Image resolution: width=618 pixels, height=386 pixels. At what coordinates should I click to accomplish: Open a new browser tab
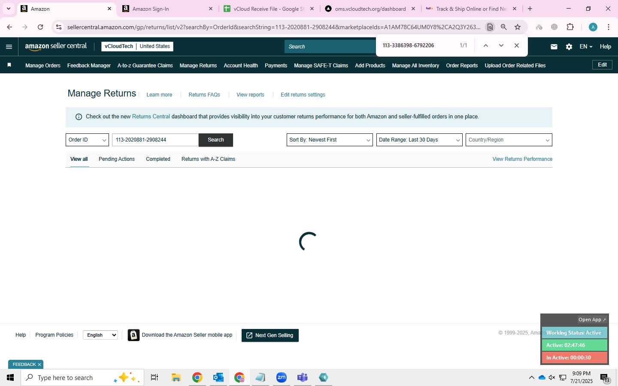tap(530, 9)
